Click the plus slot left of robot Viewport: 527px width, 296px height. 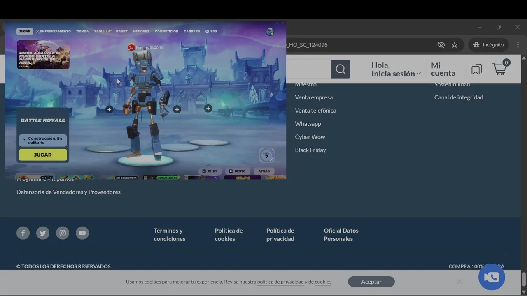point(109,109)
